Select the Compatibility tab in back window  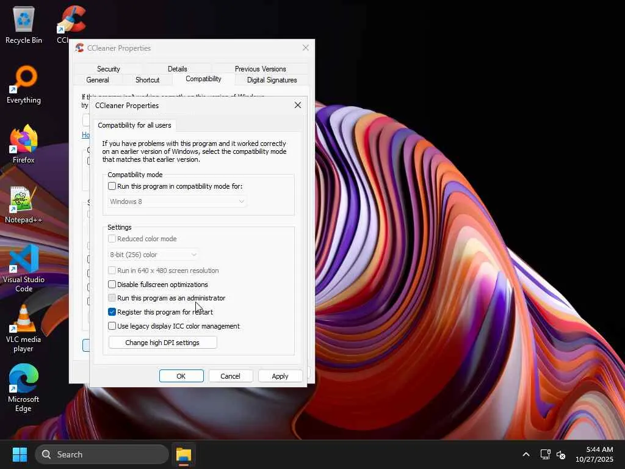(203, 79)
